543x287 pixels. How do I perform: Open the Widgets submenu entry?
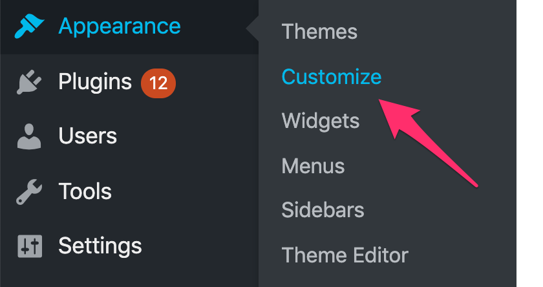(x=321, y=122)
